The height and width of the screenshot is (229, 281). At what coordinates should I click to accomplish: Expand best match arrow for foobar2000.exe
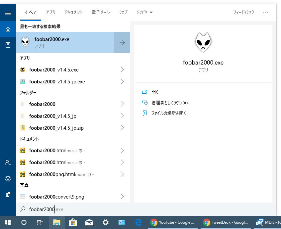coord(122,42)
